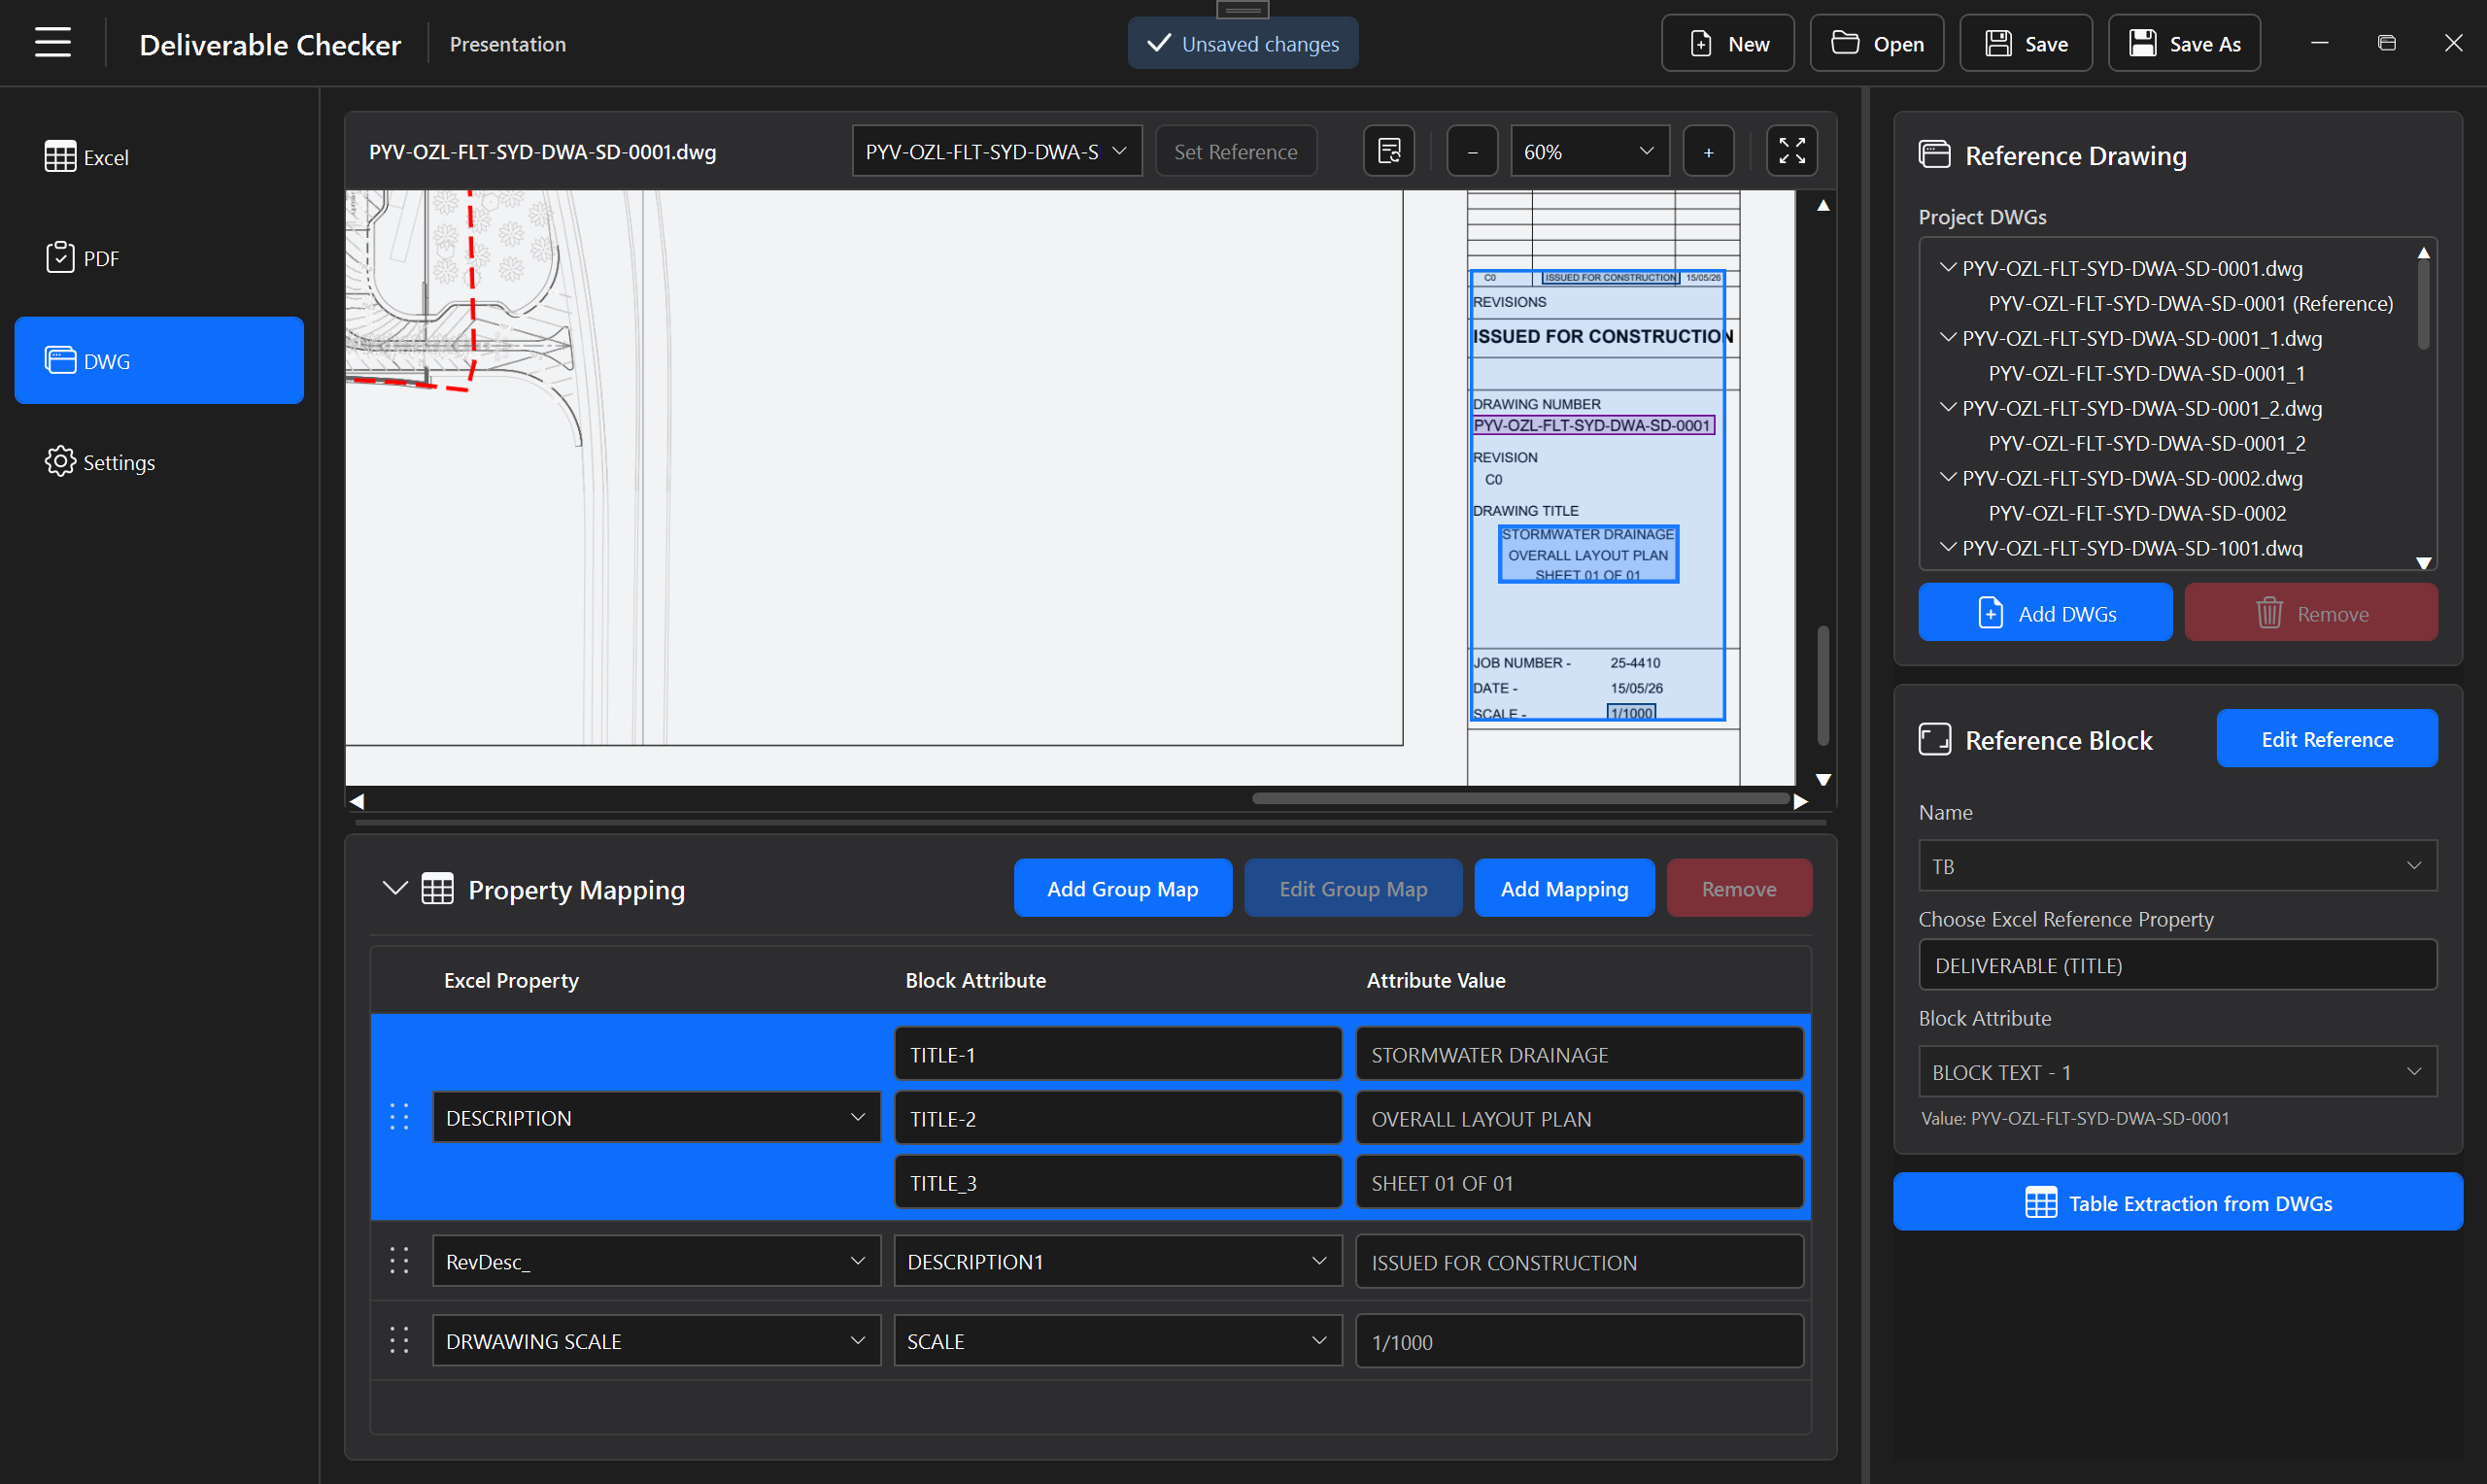Collapse PYV-OZL-FLT-SYD-DWA-SD-0001_1.dwg tree node

click(x=1947, y=337)
